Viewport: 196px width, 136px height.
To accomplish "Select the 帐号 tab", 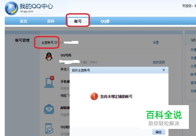I will tap(78, 21).
